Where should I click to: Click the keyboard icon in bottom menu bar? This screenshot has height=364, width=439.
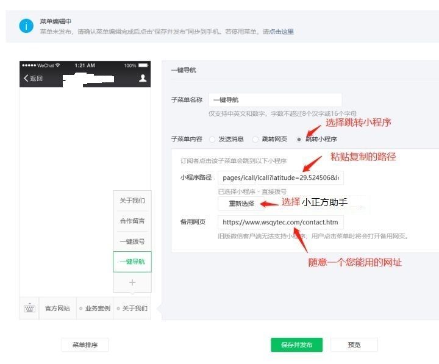[x=29, y=308]
